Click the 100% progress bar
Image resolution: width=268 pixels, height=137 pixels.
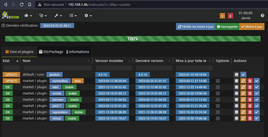tap(133, 39)
